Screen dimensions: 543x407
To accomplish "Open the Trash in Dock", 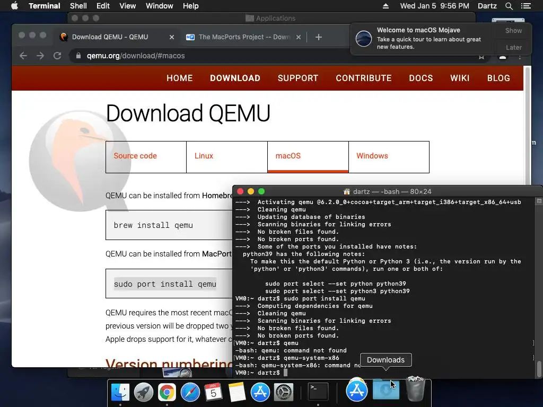I will coord(415,388).
